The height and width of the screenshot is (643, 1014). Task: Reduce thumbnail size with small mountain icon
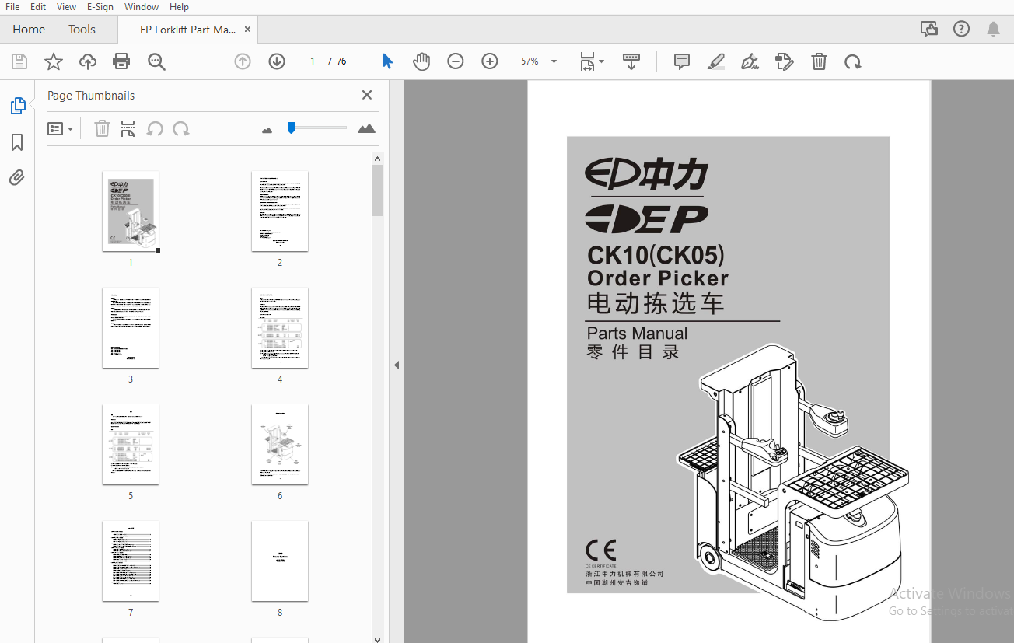pyautogui.click(x=267, y=130)
